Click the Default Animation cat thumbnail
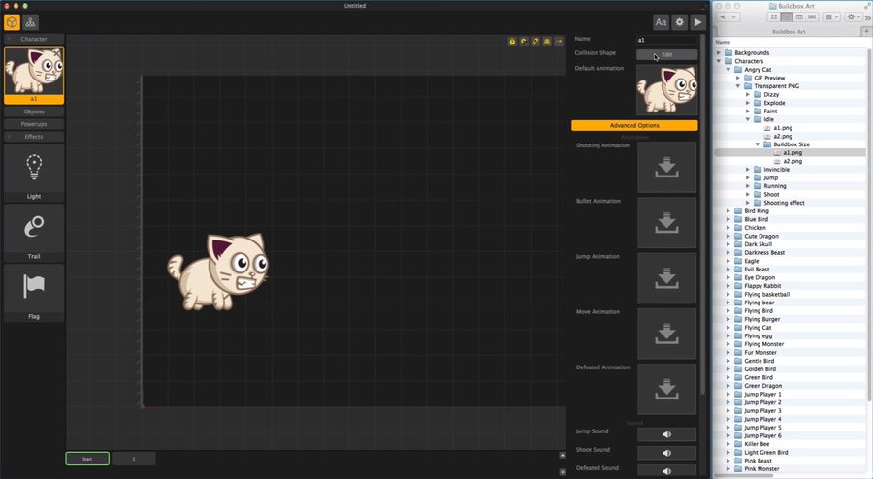The height and width of the screenshot is (479, 873). (666, 89)
